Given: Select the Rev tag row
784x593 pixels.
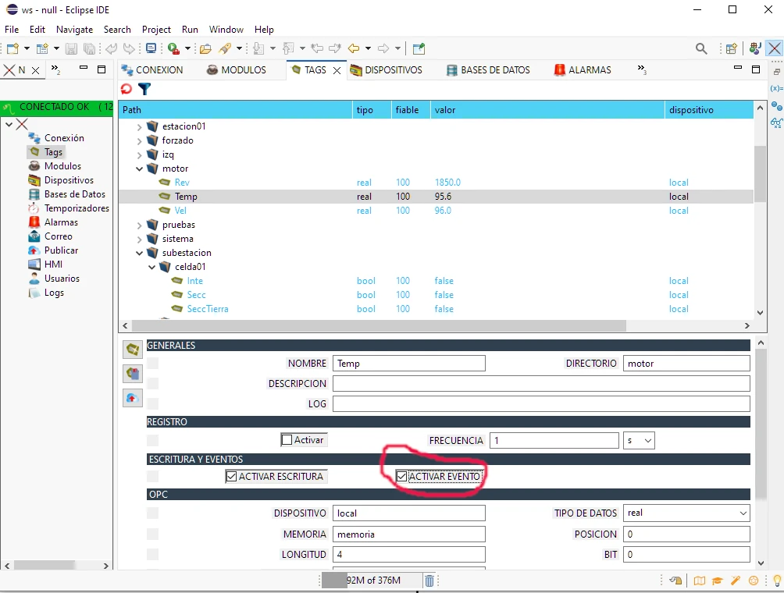Looking at the screenshot, I should [x=182, y=183].
